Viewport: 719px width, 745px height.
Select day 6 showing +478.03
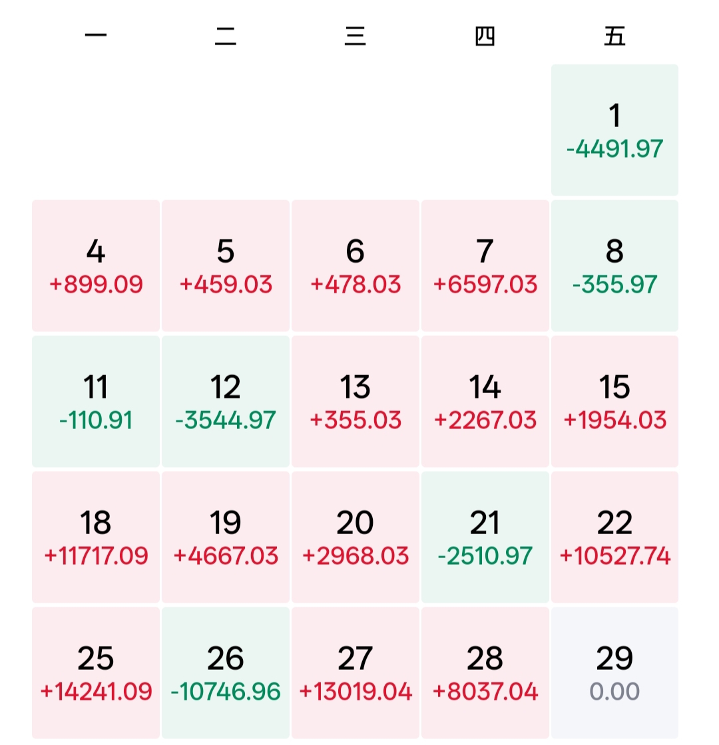(356, 265)
